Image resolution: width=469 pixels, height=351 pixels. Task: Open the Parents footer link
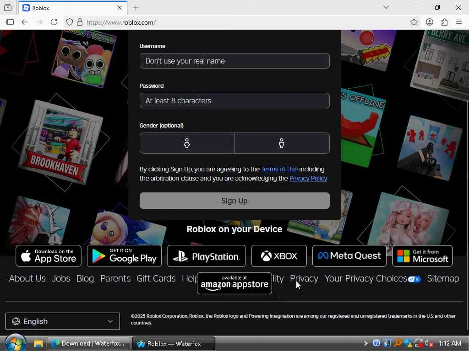pos(115,278)
